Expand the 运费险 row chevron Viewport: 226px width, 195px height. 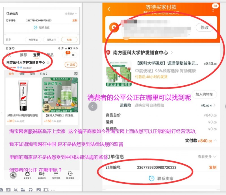click(x=215, y=105)
